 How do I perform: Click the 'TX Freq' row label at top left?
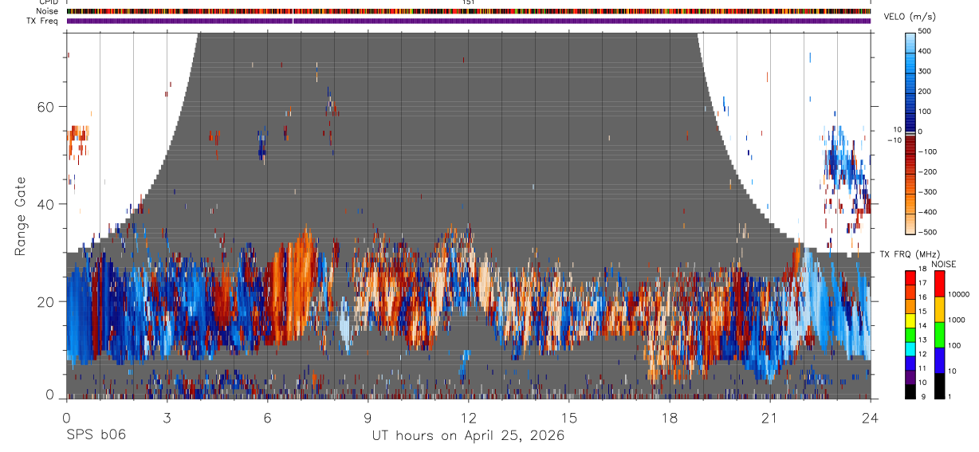43,21
